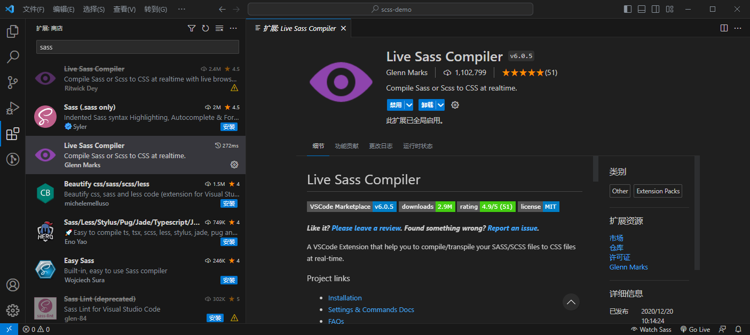Click the Customize Layout icon in title bar

(x=669, y=9)
